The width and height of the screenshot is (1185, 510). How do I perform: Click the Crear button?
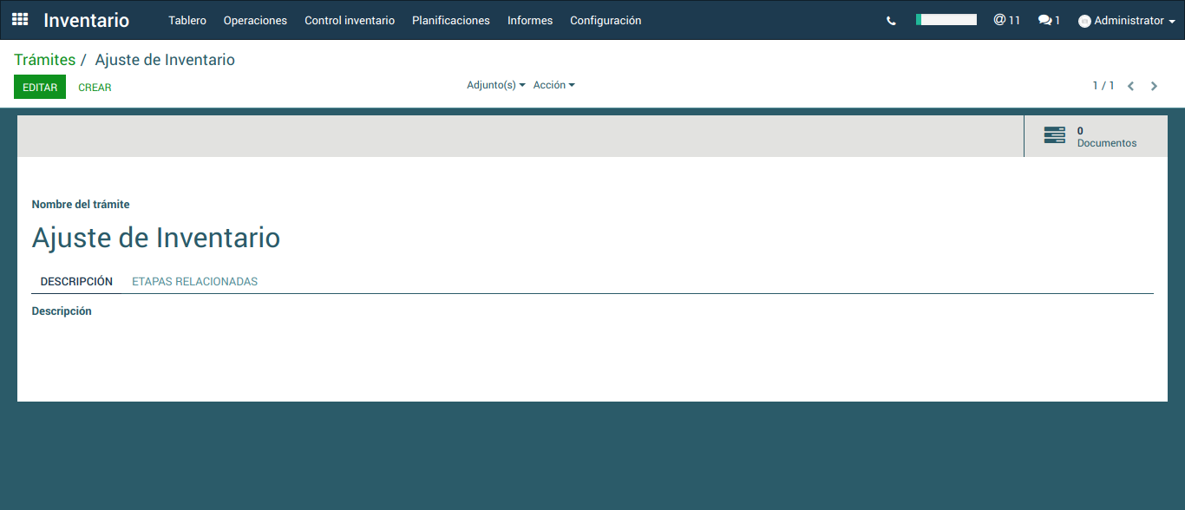(95, 88)
